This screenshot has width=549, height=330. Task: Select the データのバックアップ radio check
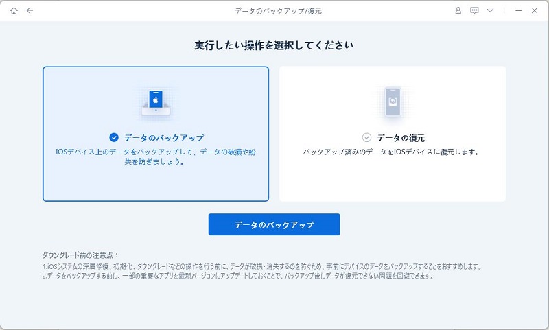pos(114,137)
